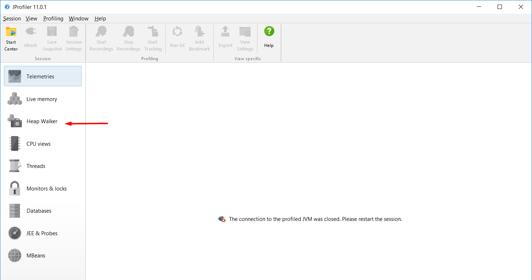Click the disconnected plug error icon

(x=222, y=219)
